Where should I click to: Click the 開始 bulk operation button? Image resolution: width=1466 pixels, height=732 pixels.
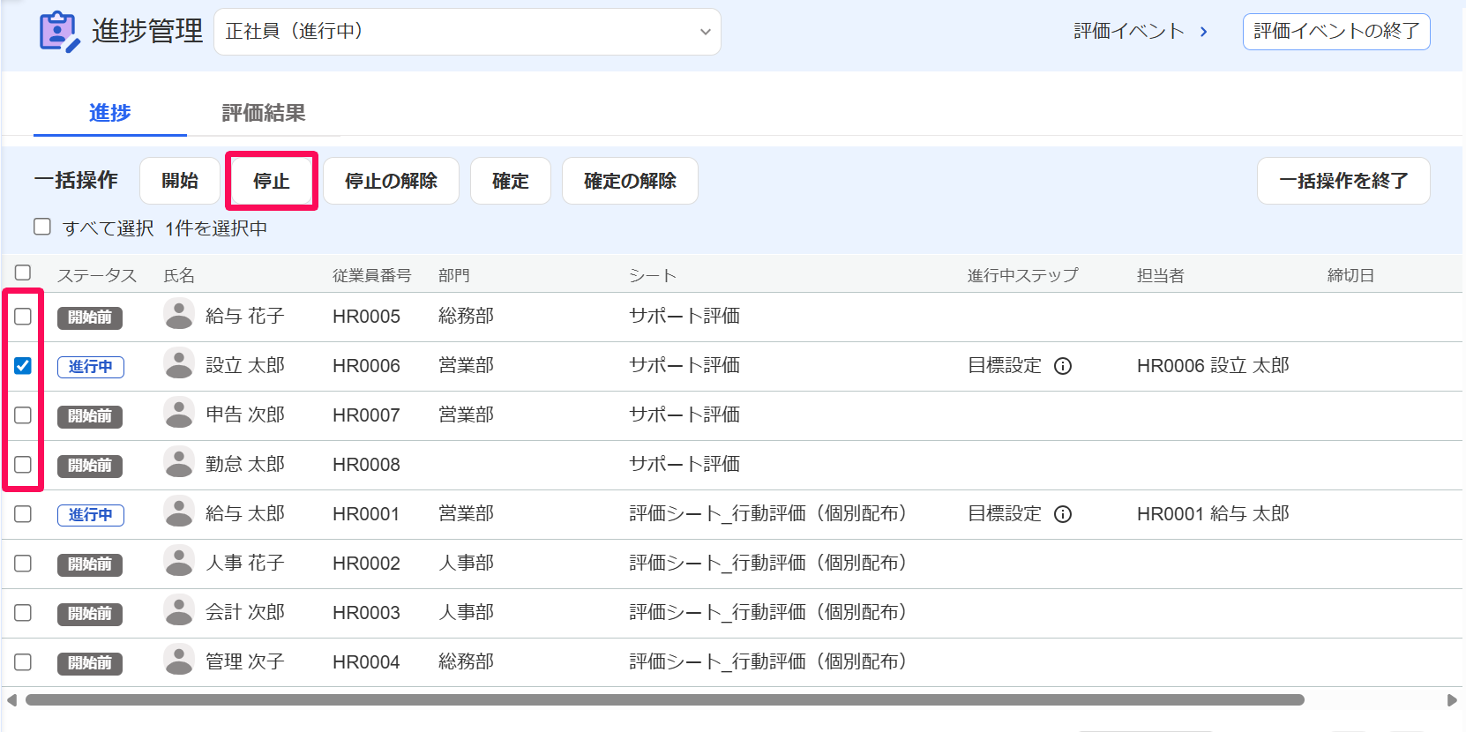click(180, 181)
